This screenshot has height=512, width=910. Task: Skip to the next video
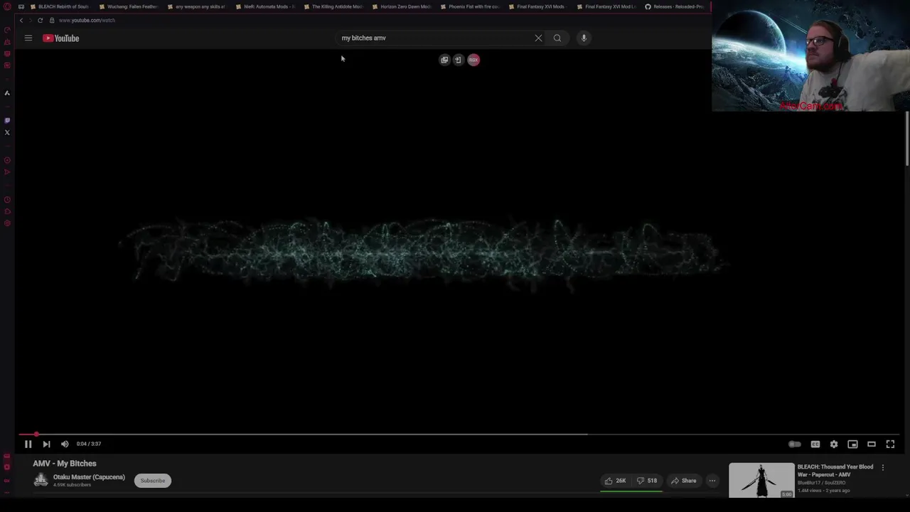46,444
